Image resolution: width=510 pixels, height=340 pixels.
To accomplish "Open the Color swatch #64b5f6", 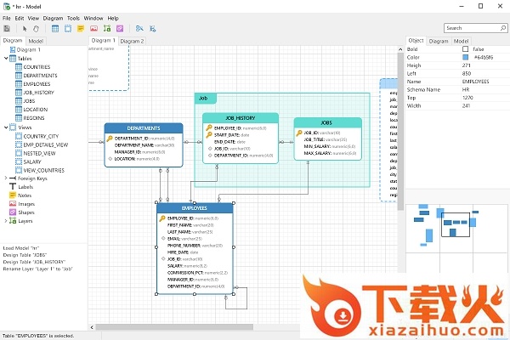I will 466,57.
